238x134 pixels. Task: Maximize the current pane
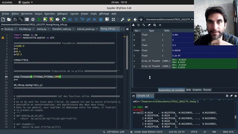coord(113,19)
